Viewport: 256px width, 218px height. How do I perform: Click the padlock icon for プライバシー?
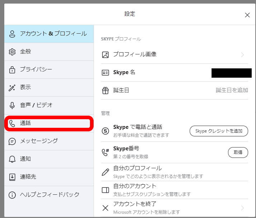(x=12, y=69)
